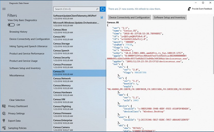This screenshot has width=214, height=132.
Task: Click the "expId" value string
Action: coord(149,89)
